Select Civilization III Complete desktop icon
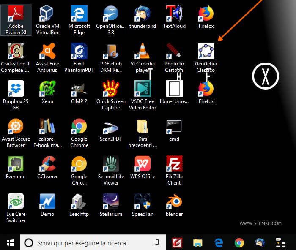 pos(16,58)
